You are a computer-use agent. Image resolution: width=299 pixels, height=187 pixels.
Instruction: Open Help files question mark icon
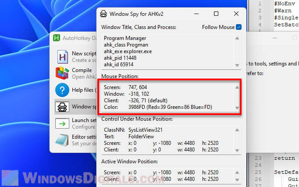pos(62,90)
